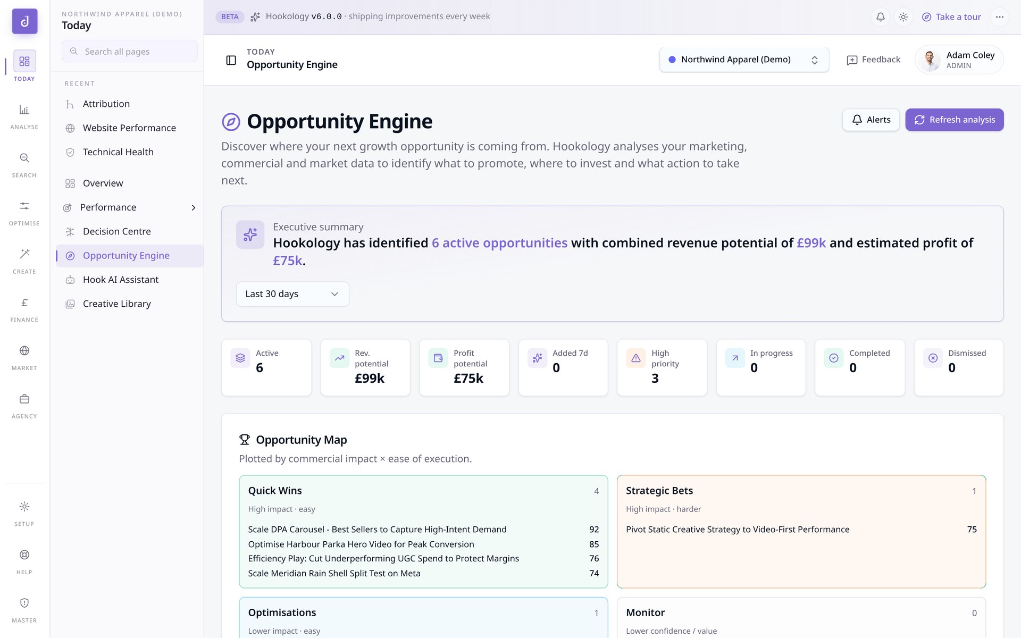The image size is (1021, 638).
Task: Expand the Performance submenu chevron
Action: pos(194,207)
